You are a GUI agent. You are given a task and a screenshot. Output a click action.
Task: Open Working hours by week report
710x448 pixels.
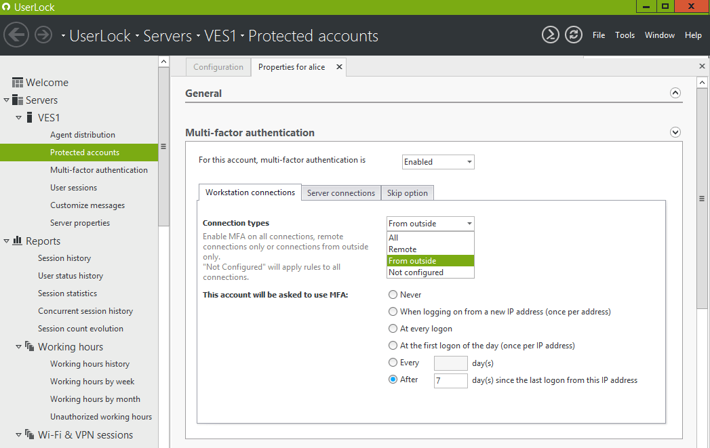[92, 382]
